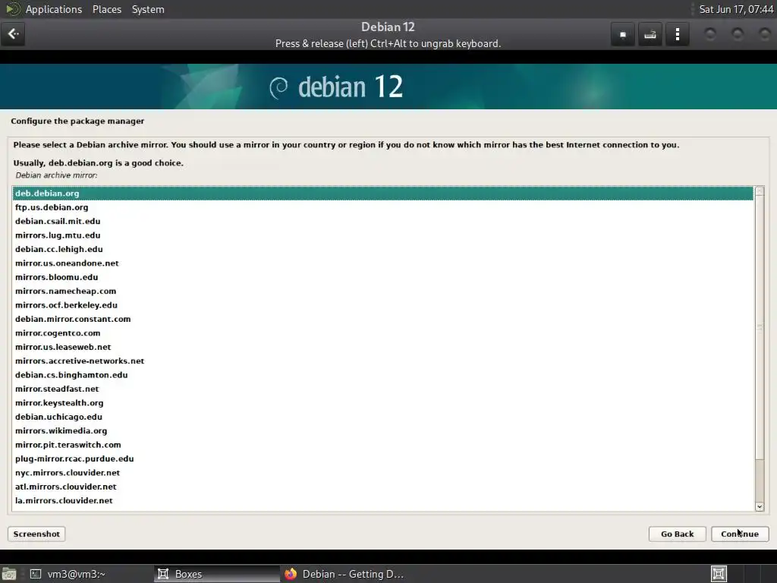This screenshot has height=583, width=777.
Task: Select deb.debian.org mirror
Action: 382,194
